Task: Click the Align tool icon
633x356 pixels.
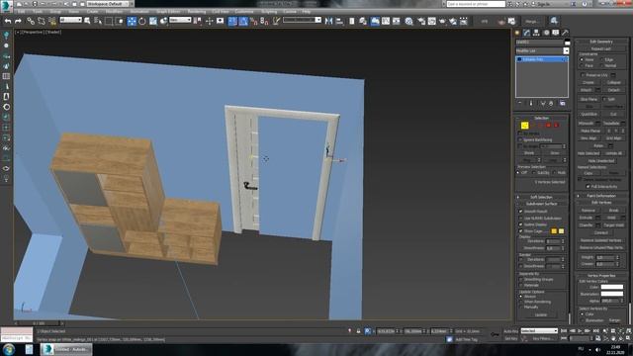Action: (339, 21)
